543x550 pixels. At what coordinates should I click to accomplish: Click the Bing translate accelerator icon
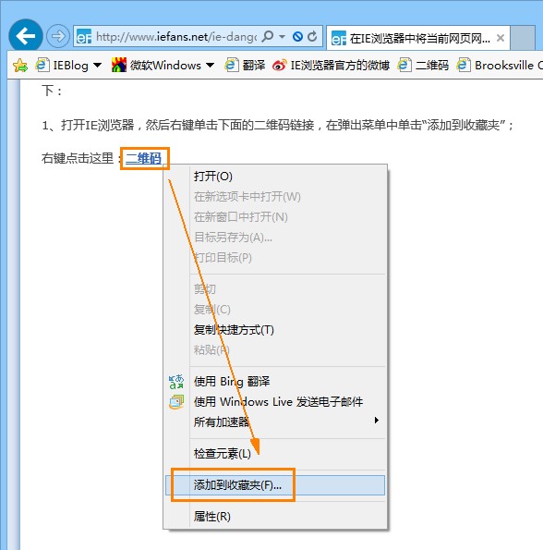(176, 382)
